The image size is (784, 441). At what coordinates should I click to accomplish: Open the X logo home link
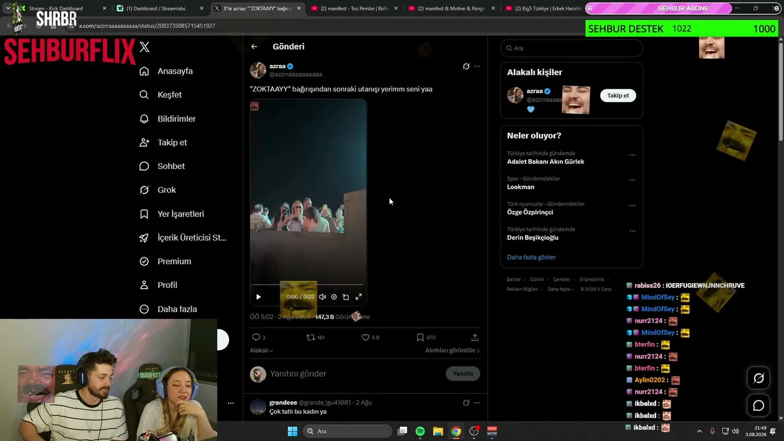pos(145,47)
